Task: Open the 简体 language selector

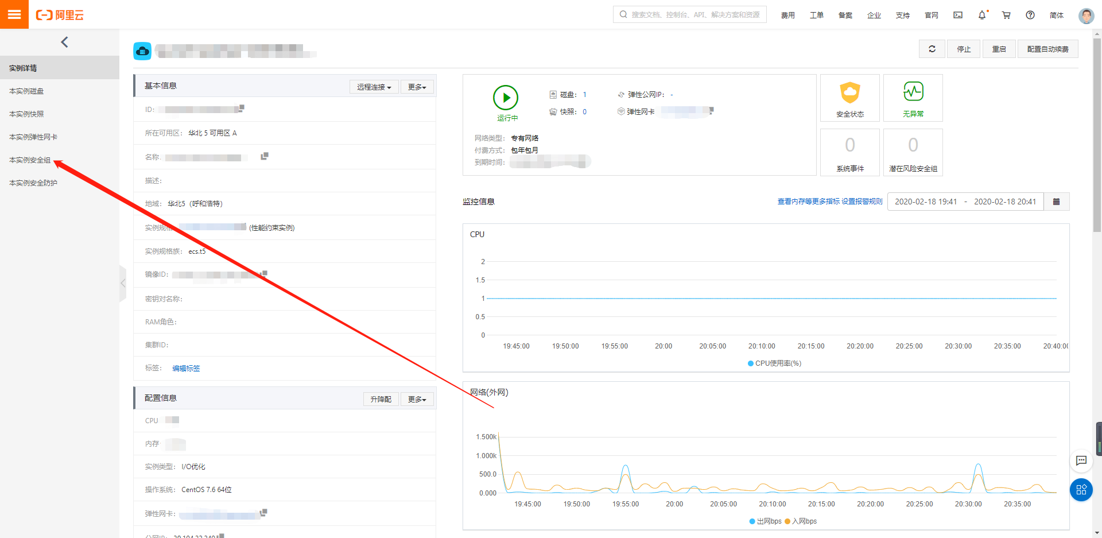Action: (1057, 16)
